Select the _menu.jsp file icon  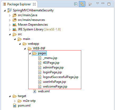pyautogui.click(x=40, y=58)
